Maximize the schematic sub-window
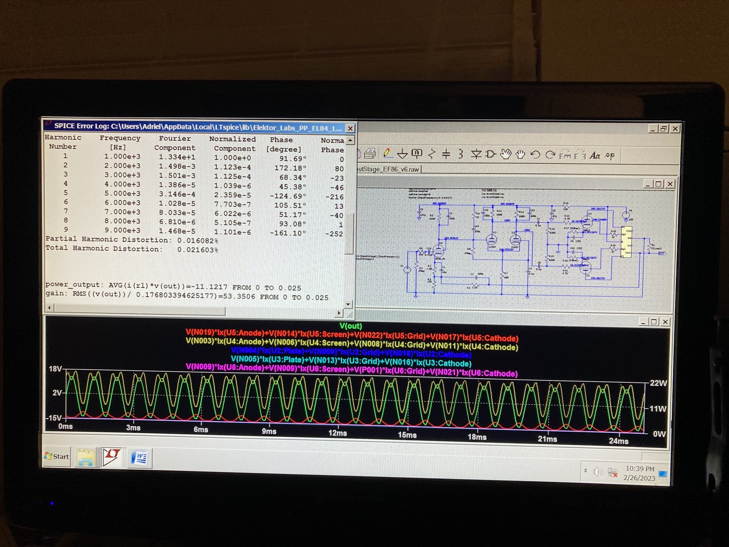The image size is (729, 547). (659, 184)
